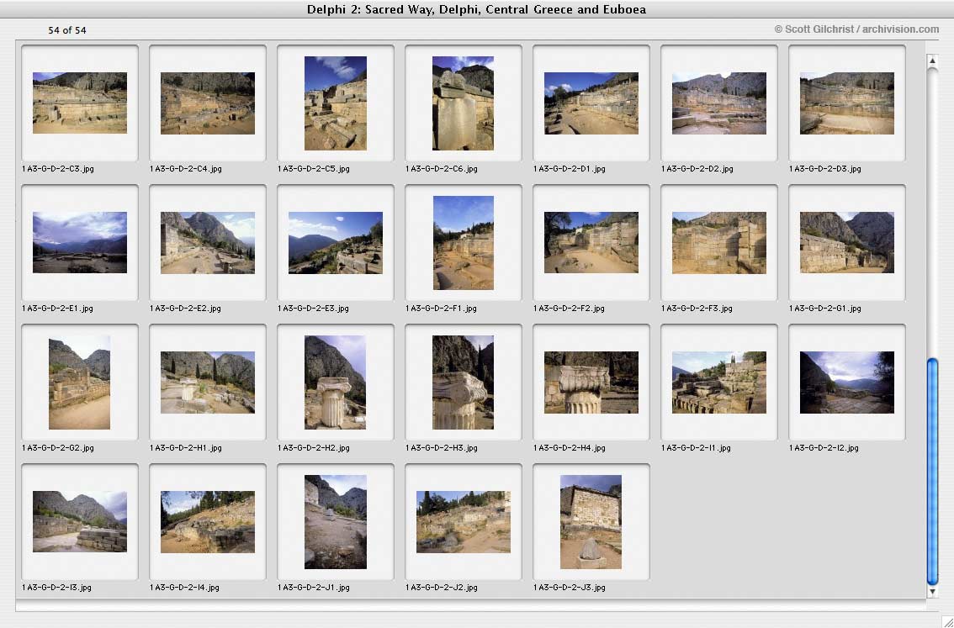Image resolution: width=954 pixels, height=628 pixels.
Task: Click filename label 1A3-G-D-2-J3.jpg
Action: pyautogui.click(x=569, y=588)
